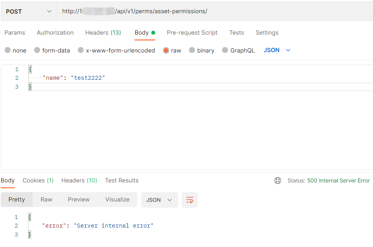Switch response view to Preview
This screenshot has height=247, width=373.
click(x=79, y=199)
